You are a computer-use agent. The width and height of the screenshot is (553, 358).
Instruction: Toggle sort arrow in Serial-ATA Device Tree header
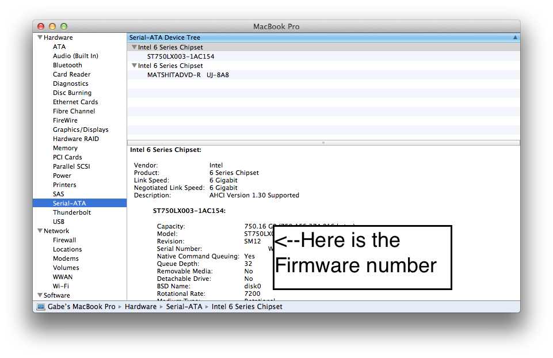[515, 37]
